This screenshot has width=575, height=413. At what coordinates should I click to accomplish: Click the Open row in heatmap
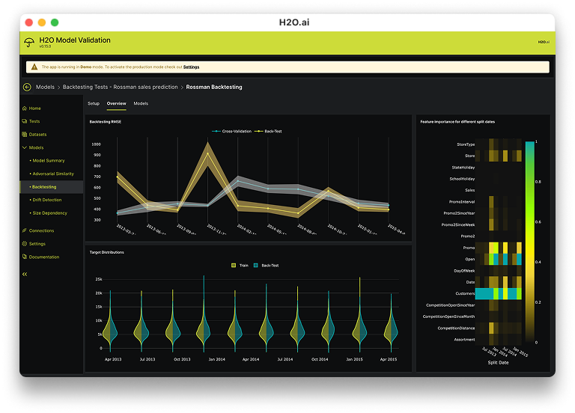pos(499,259)
